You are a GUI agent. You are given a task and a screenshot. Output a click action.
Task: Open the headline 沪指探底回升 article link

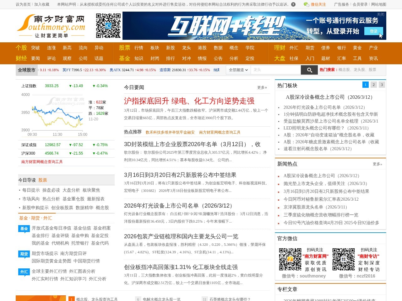pyautogui.click(x=189, y=101)
